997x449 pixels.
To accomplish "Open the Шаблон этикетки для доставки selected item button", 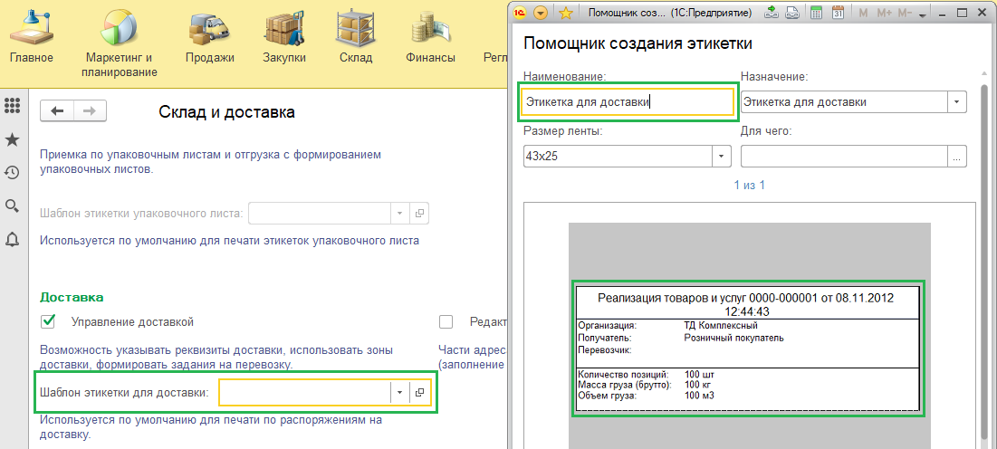I will (x=419, y=393).
